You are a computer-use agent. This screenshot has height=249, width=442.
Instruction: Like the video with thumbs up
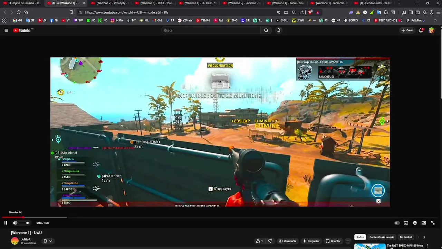point(259,241)
